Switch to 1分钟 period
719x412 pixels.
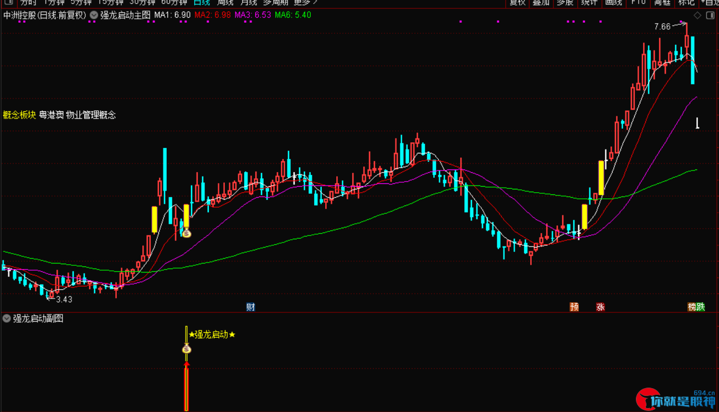point(54,2)
